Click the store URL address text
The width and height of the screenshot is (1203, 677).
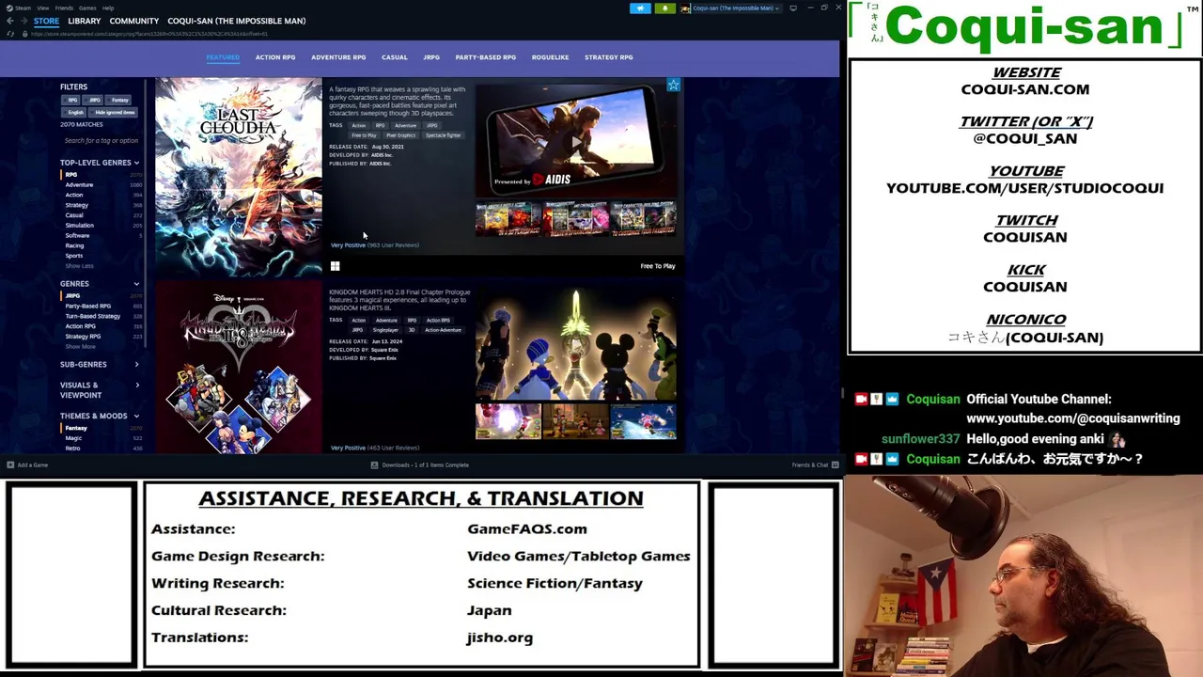149,34
